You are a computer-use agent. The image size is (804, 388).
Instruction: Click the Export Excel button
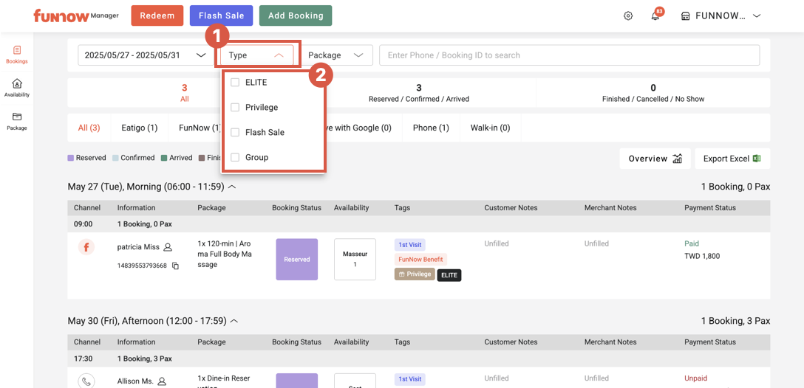[732, 159]
